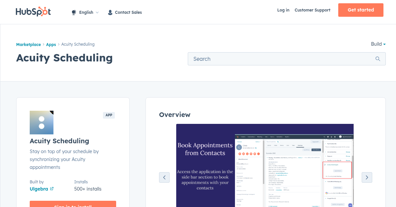This screenshot has width=396, height=207.
Task: Click the Sign in to install button
Action: coord(73,204)
